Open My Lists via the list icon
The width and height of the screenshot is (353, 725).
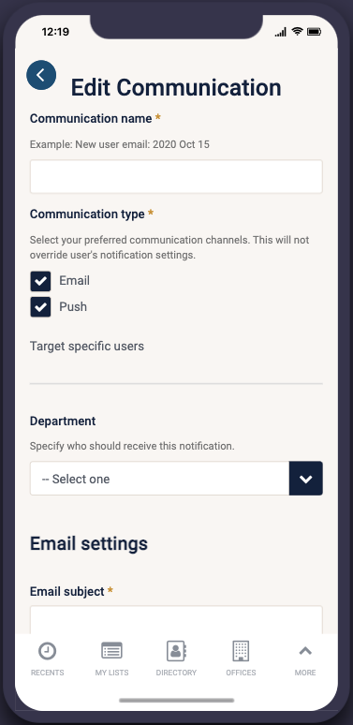111,651
